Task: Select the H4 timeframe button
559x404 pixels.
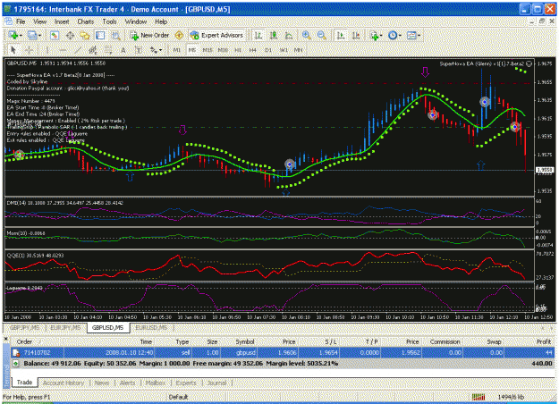Action: pyautogui.click(x=253, y=50)
